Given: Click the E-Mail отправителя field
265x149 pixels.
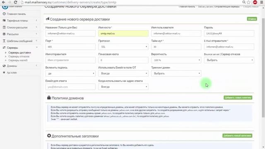Looking at the screenshot, I should tap(229, 47).
